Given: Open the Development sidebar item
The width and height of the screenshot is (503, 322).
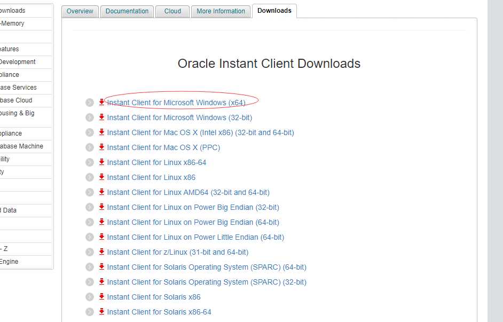Looking at the screenshot, I should [x=26, y=62].
